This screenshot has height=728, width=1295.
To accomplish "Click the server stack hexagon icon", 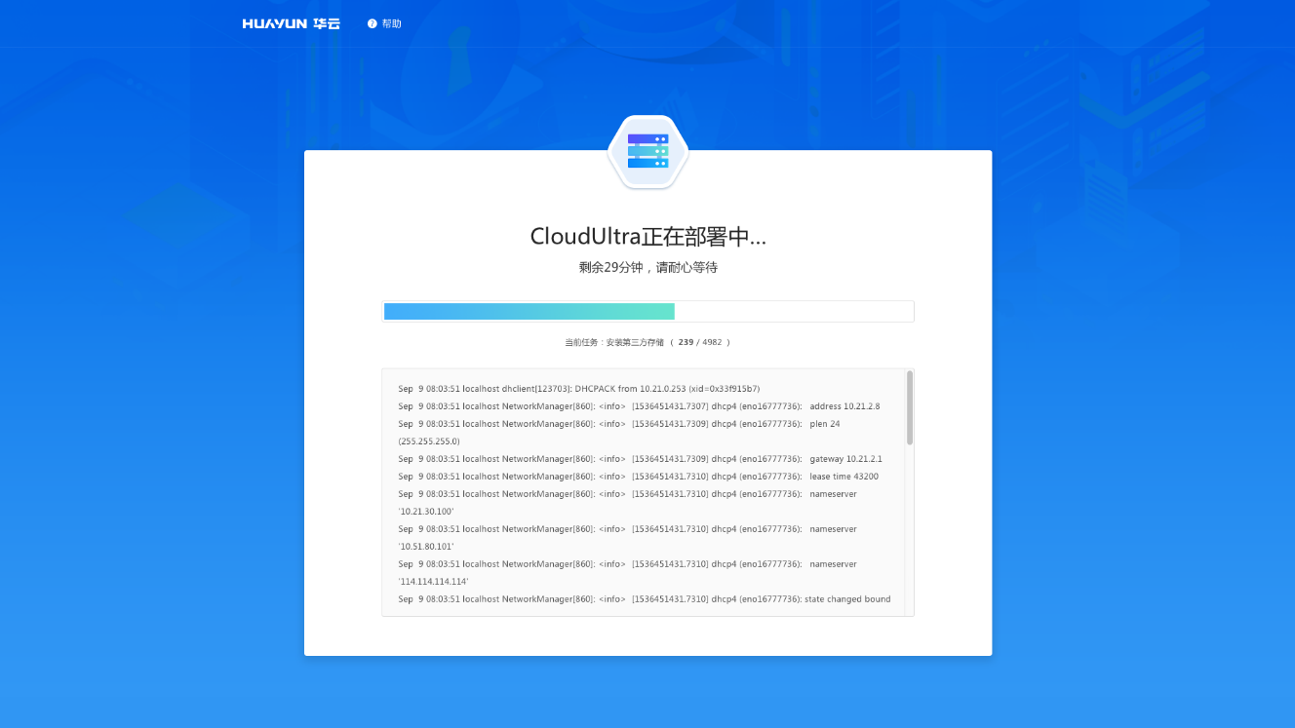I will 648,151.
